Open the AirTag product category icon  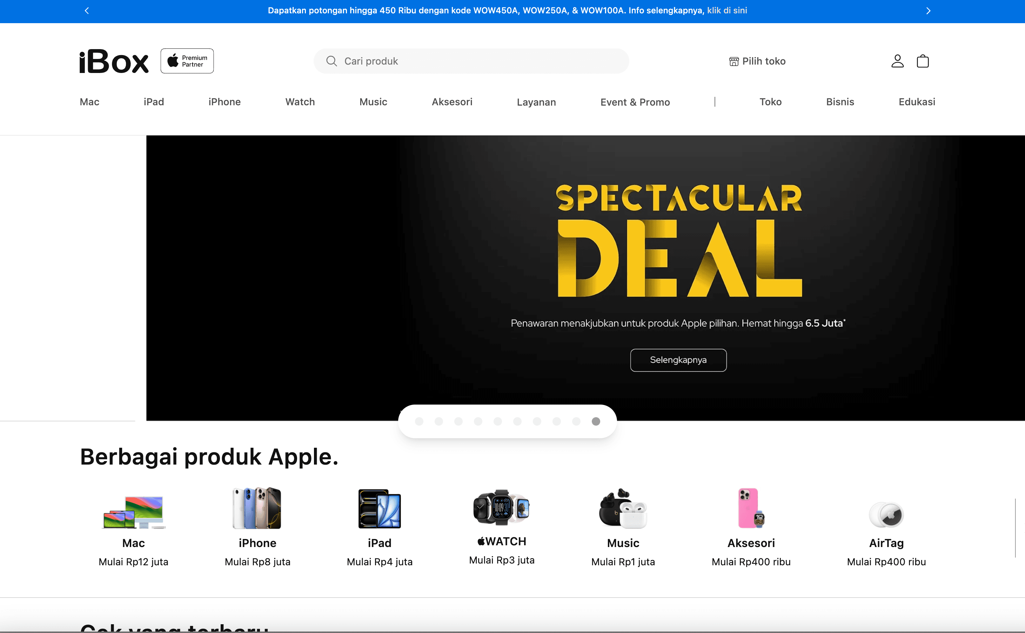click(886, 514)
